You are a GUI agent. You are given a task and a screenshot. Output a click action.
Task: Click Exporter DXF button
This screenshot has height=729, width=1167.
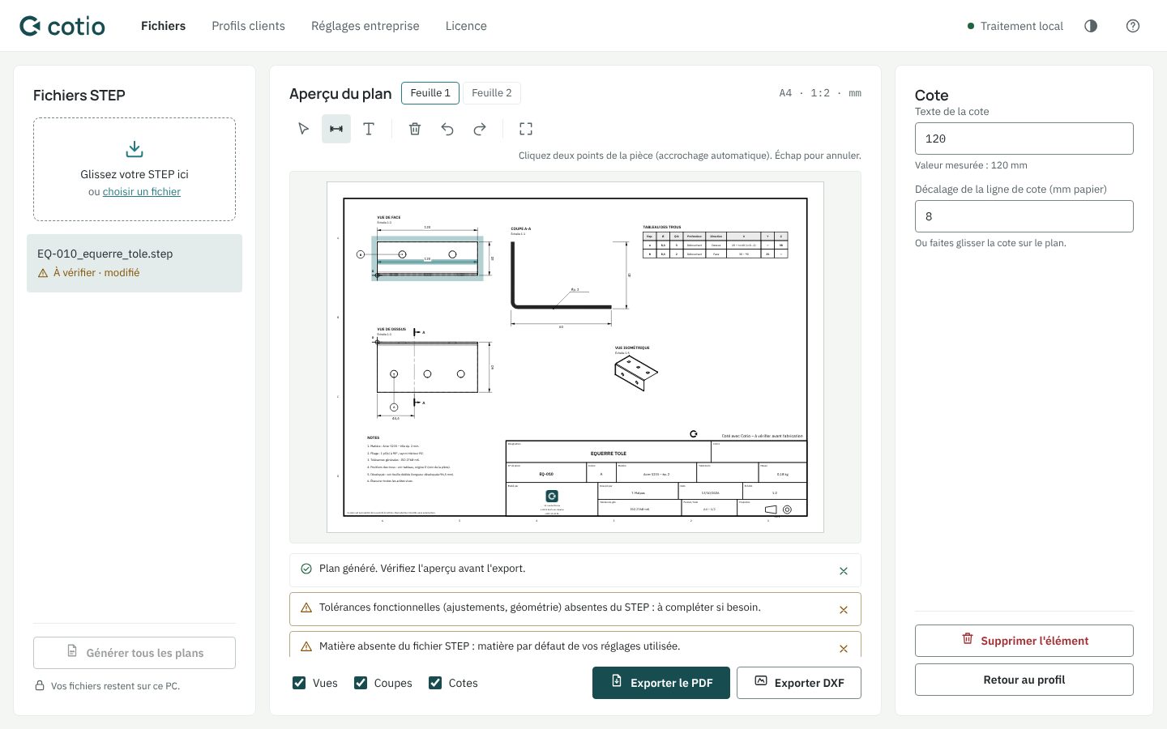pyautogui.click(x=799, y=683)
